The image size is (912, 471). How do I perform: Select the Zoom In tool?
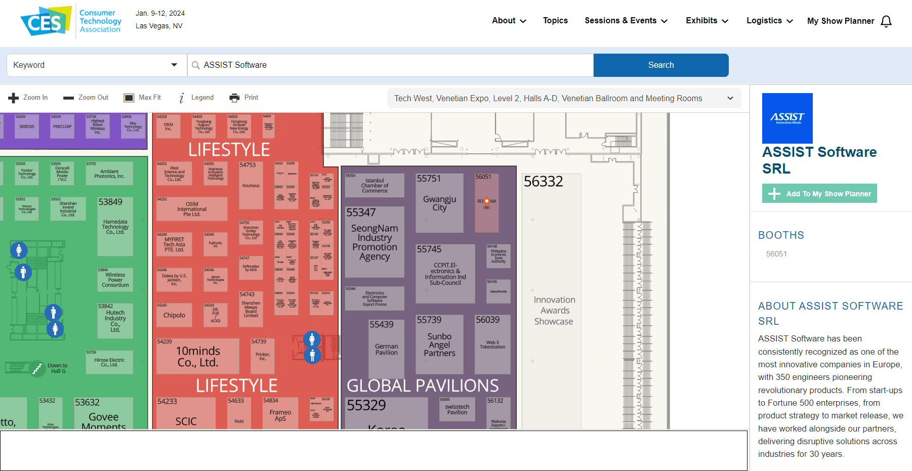(x=28, y=97)
